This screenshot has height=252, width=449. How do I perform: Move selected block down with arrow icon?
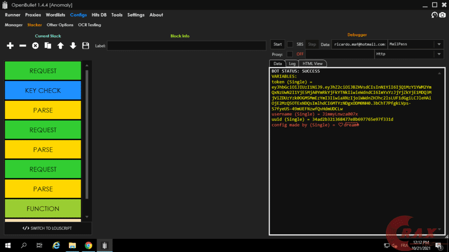tap(73, 46)
